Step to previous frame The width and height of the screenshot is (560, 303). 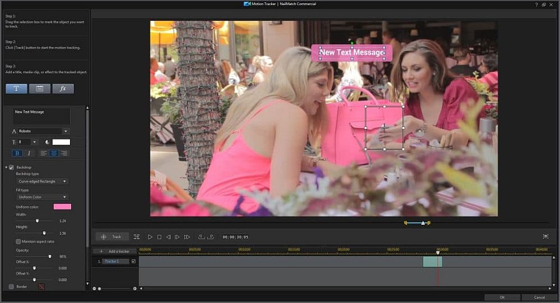tap(168, 237)
